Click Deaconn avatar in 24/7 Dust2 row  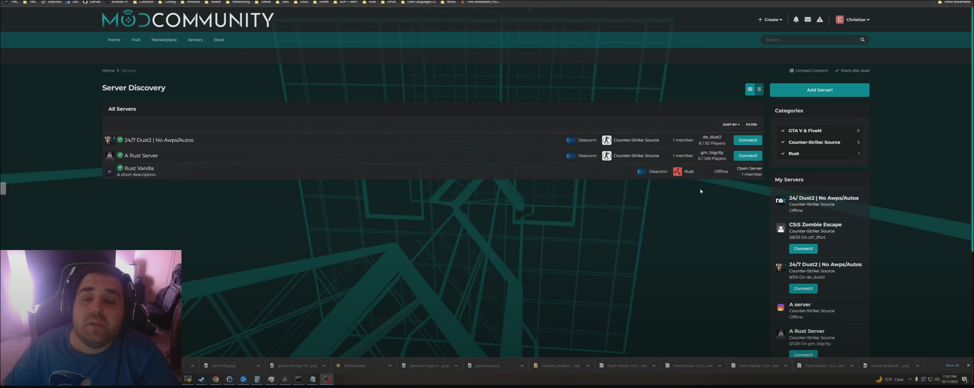pos(570,140)
